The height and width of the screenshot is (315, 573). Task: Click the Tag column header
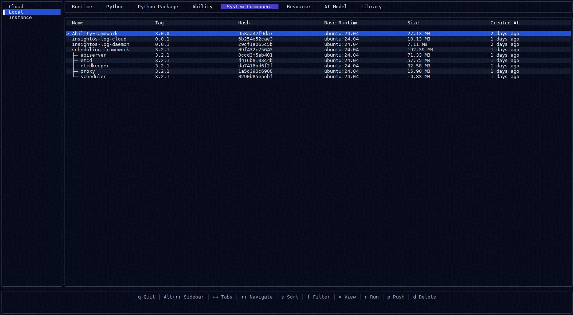coord(159,23)
